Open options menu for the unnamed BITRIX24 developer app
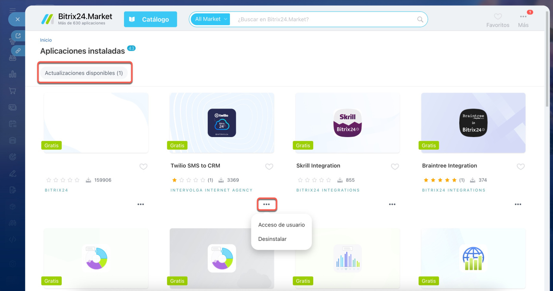Screen dimensions: 553x291 [141, 205]
